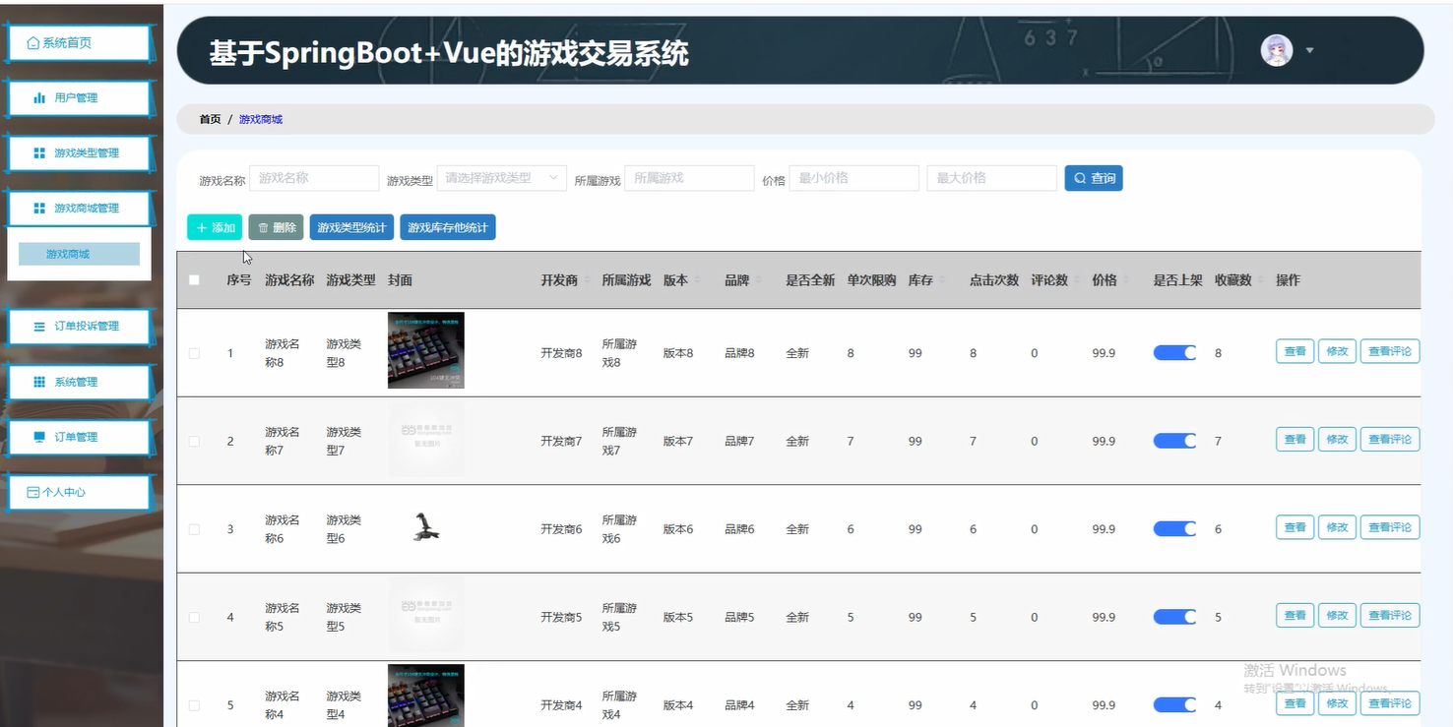Screen dimensions: 1453x727
Task: Collapse 游戏商城管理 sidebar menu
Action: [79, 209]
